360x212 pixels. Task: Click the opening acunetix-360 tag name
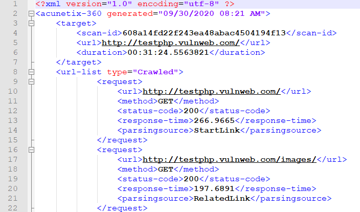(x=71, y=13)
